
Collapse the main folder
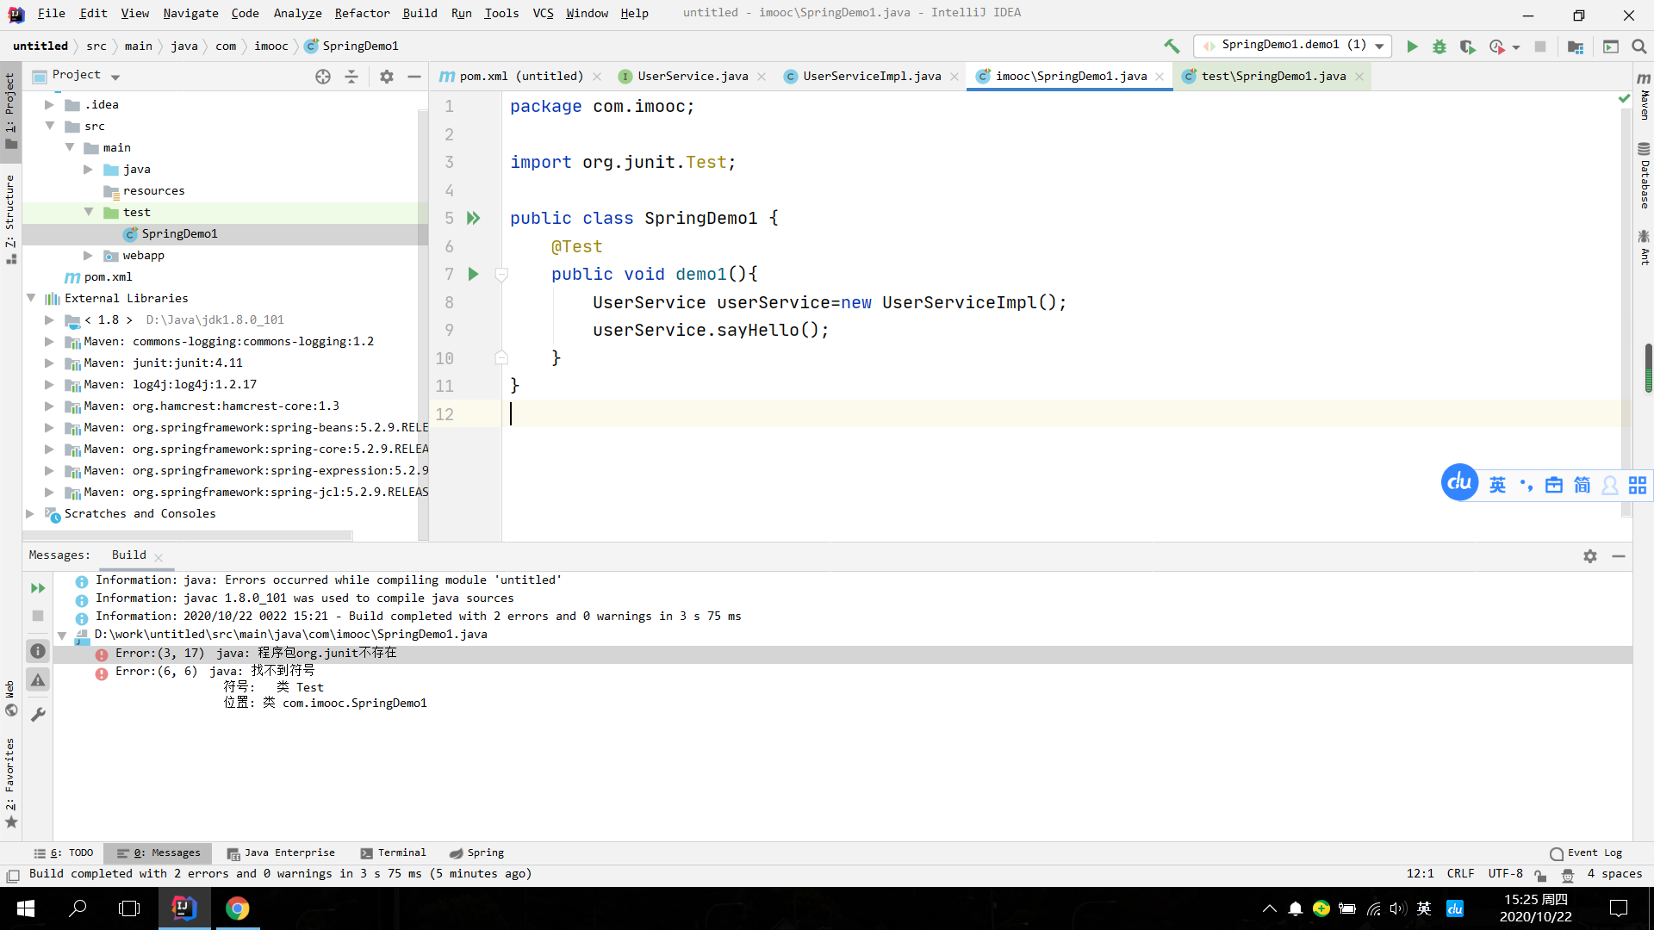(70, 147)
